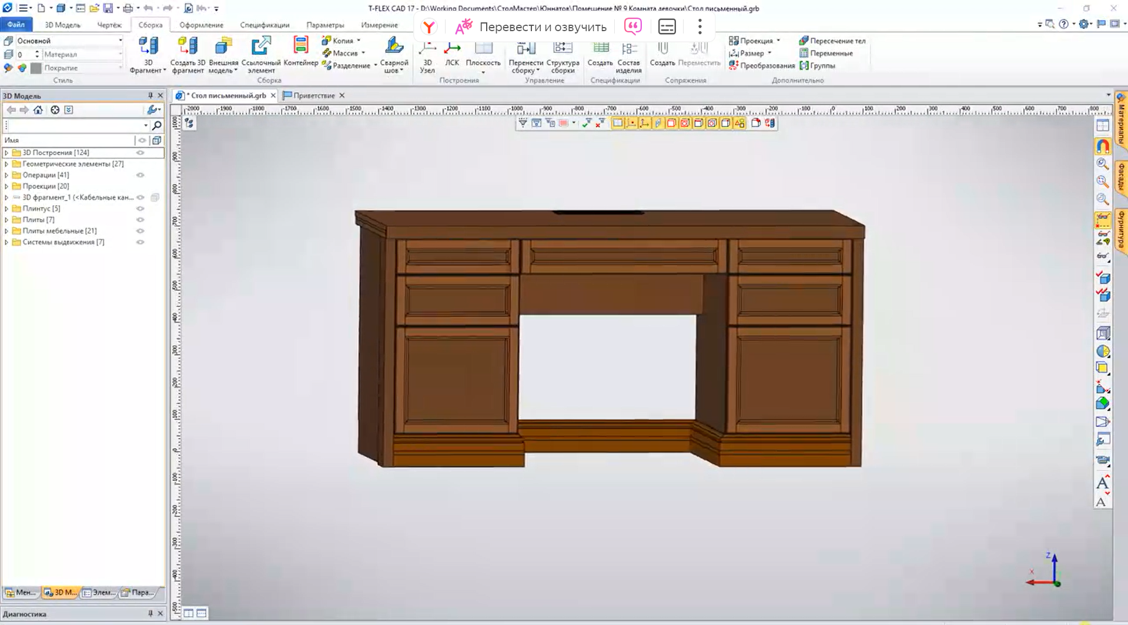Click the 3D Фрагмент tool

click(148, 55)
